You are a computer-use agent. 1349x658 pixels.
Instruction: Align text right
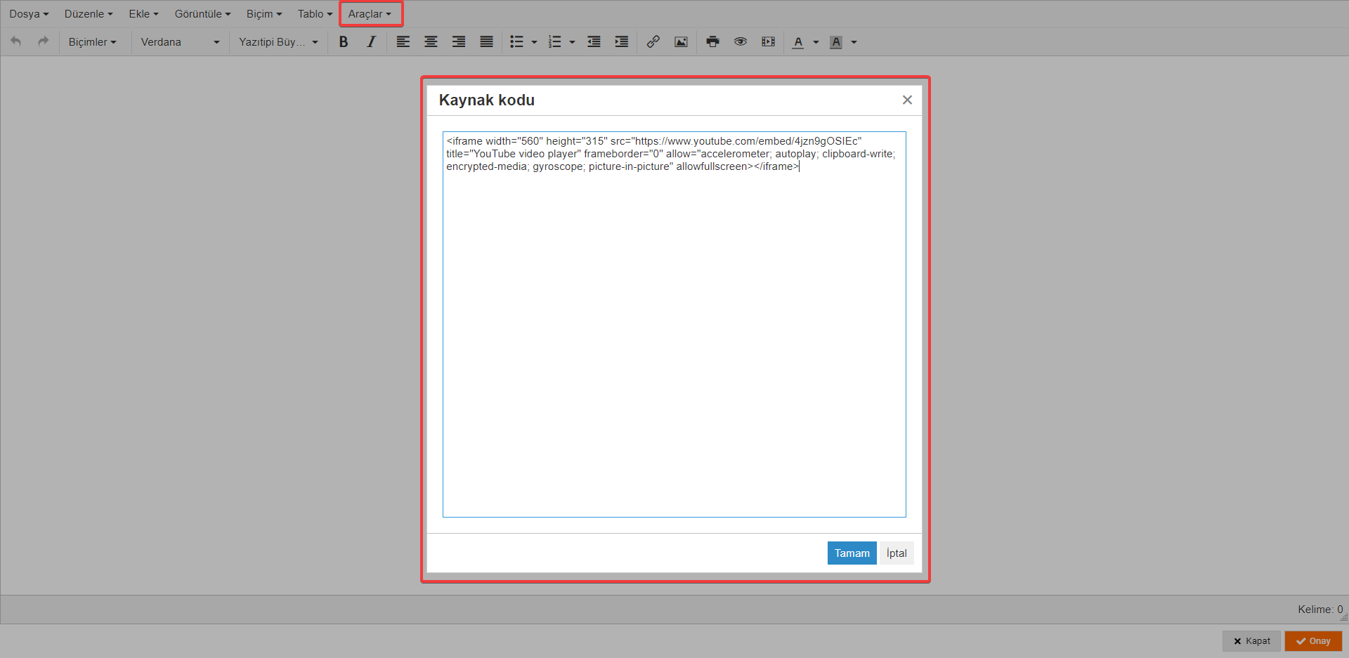459,41
